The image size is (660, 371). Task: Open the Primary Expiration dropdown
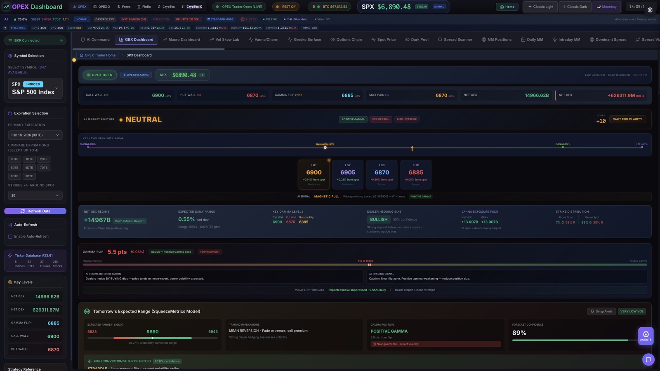pos(35,135)
